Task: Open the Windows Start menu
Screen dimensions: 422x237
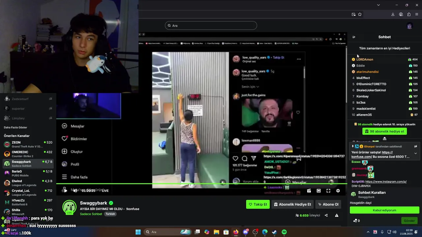Action: point(138,232)
